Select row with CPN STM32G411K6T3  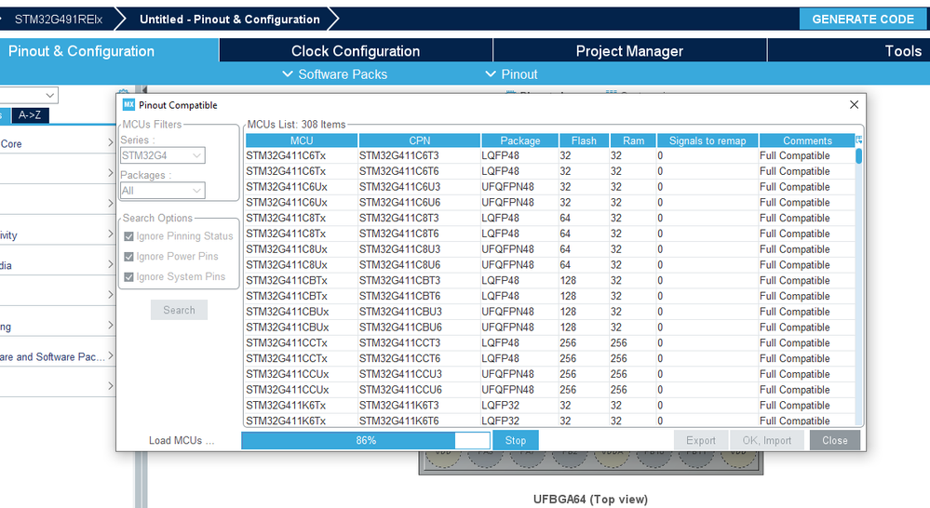point(550,406)
